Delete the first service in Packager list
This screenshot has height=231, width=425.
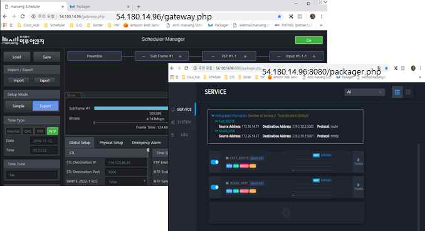[x=359, y=162]
